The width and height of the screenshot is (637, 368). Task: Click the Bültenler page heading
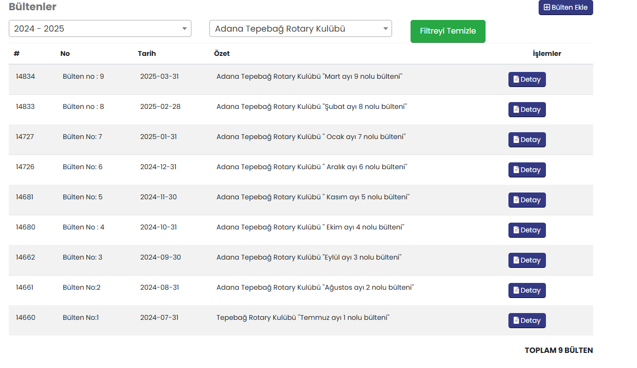pyautogui.click(x=33, y=7)
